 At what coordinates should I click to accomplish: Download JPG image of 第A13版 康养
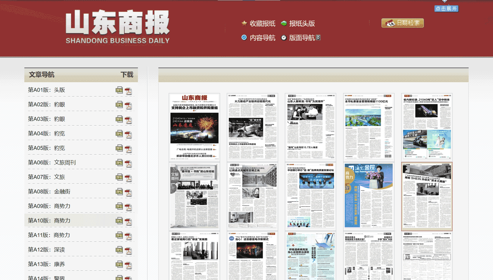119,264
